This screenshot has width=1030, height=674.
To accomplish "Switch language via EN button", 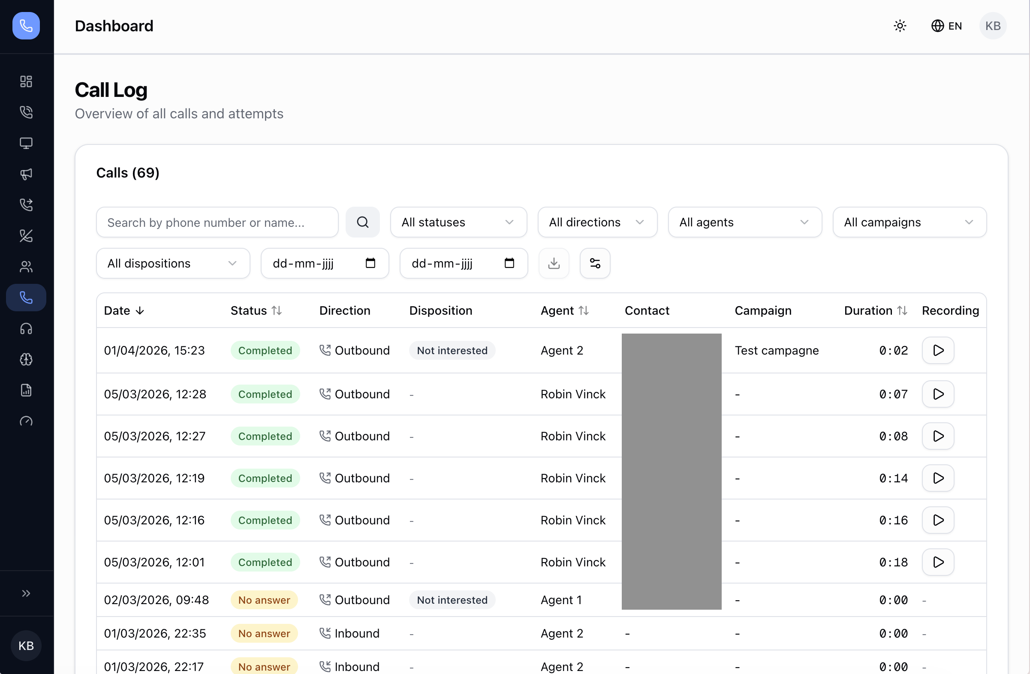I will point(946,26).
